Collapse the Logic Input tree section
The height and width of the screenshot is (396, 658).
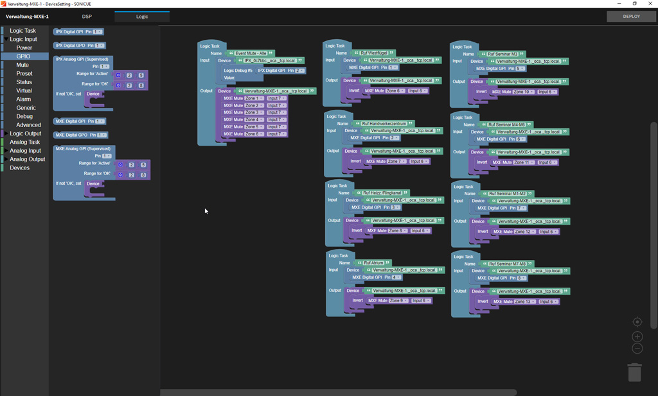[6, 39]
